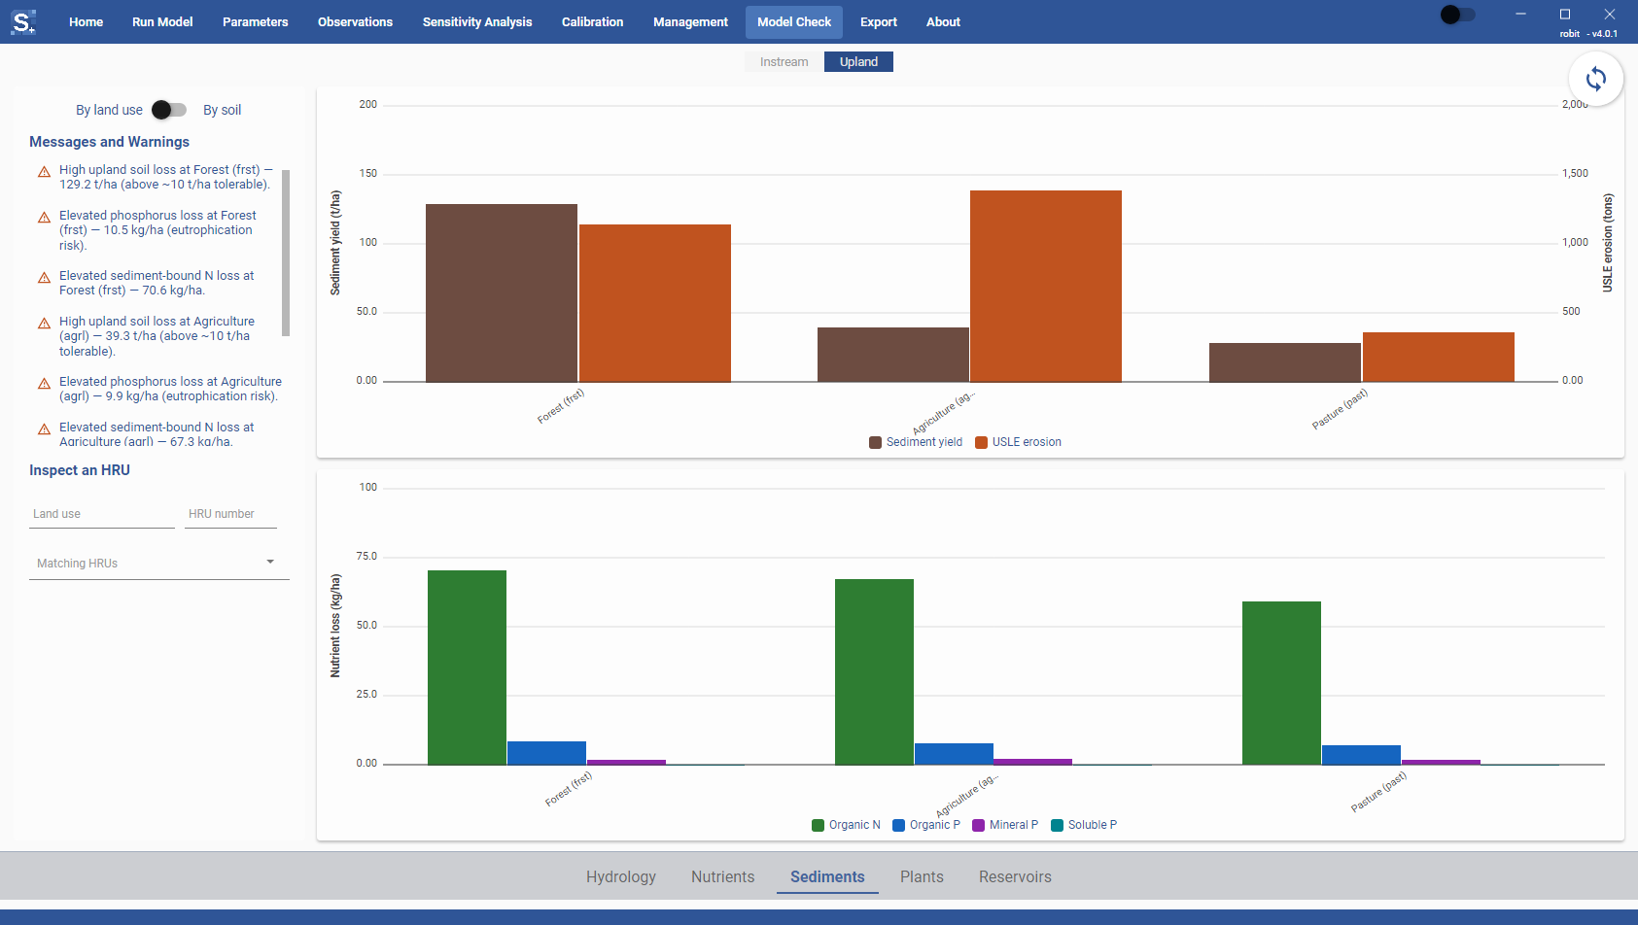Toggle the Mineral P legend entry

(1005, 825)
